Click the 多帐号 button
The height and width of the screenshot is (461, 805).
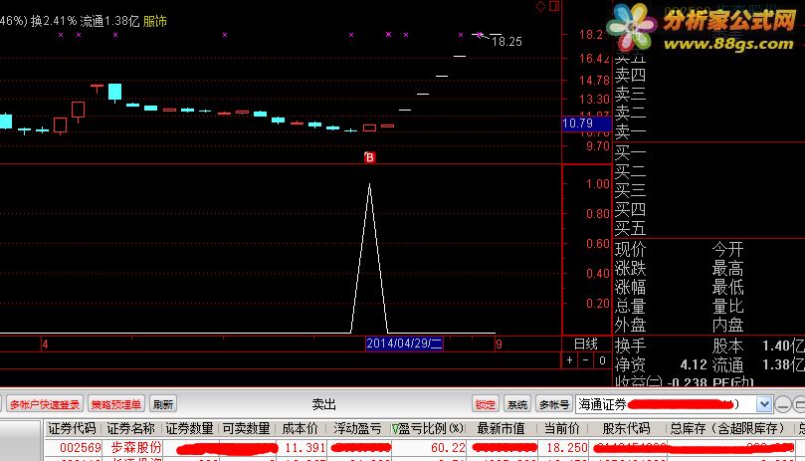(x=554, y=404)
